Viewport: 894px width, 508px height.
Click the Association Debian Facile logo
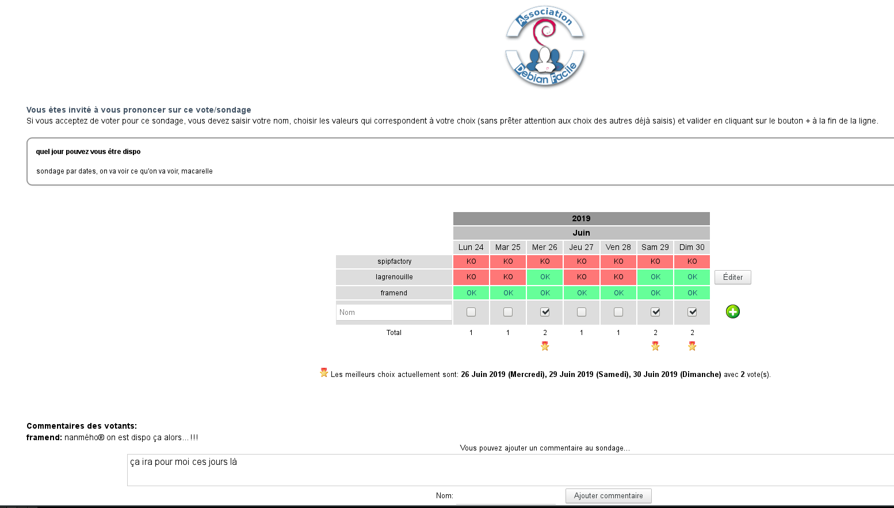click(545, 47)
